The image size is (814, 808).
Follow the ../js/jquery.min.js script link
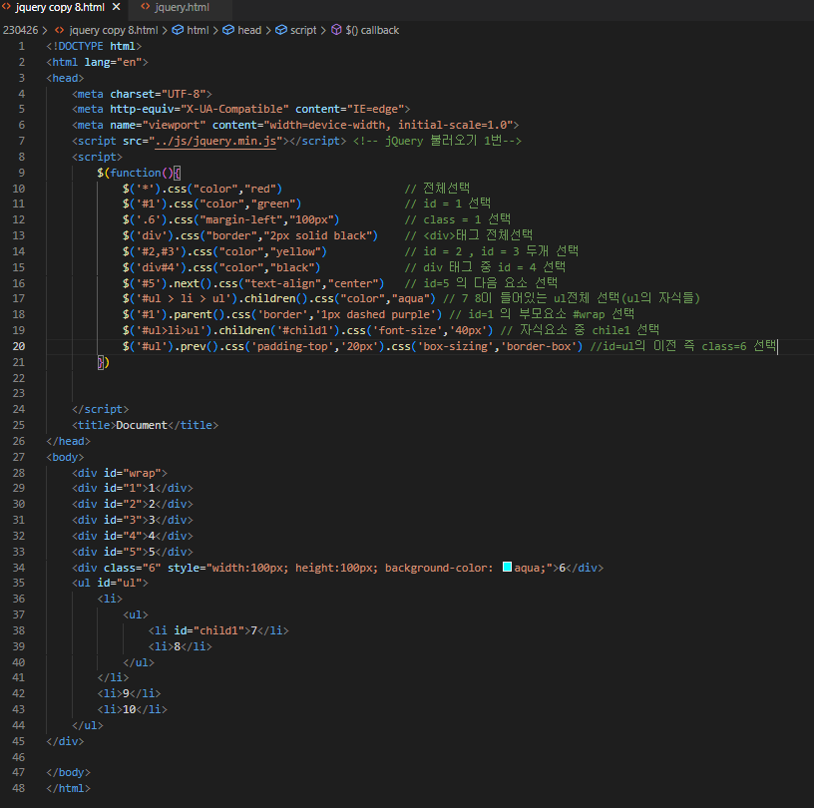[215, 141]
